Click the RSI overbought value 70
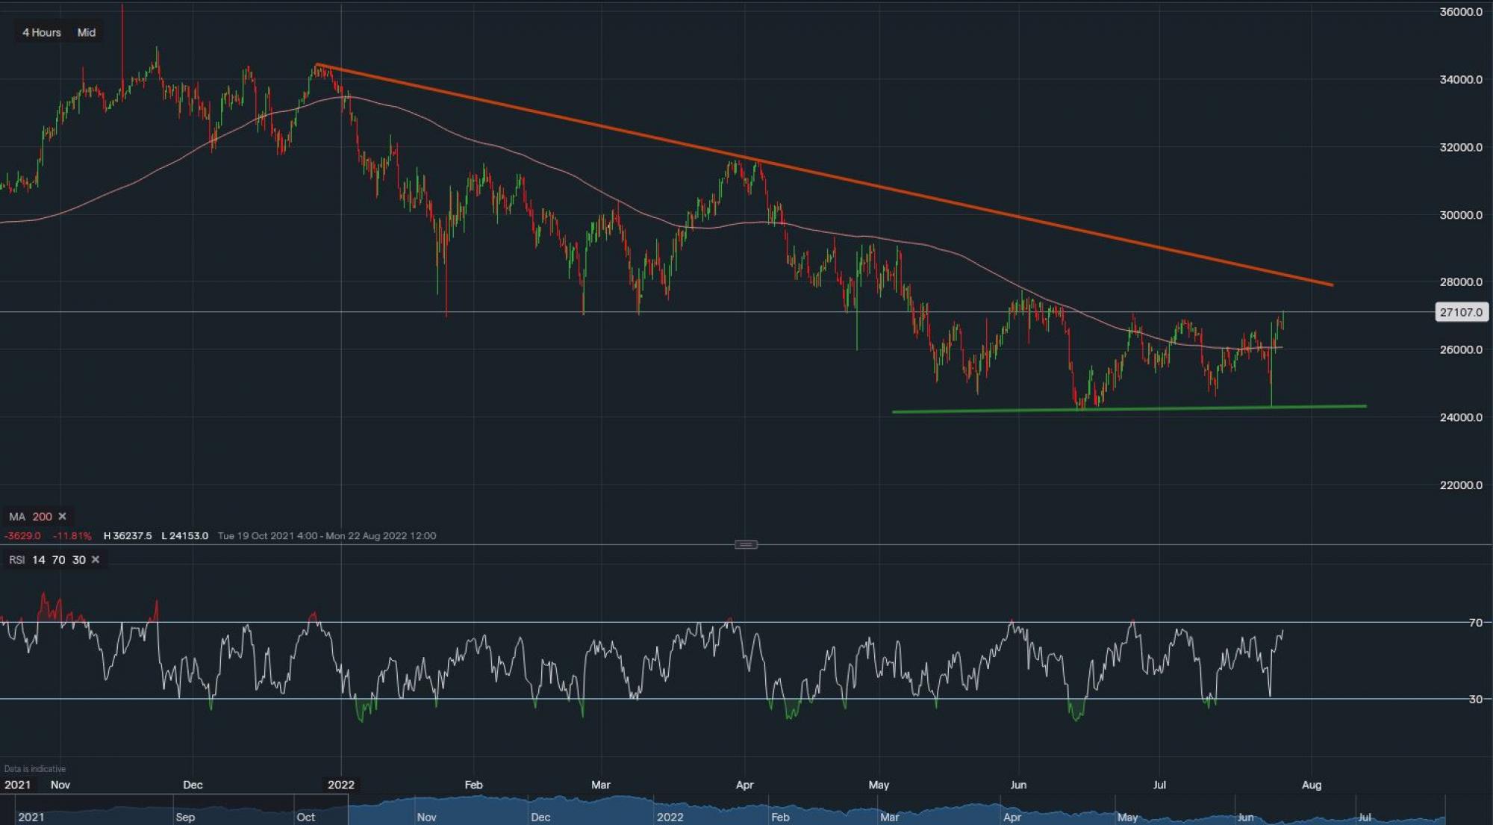 pyautogui.click(x=58, y=559)
